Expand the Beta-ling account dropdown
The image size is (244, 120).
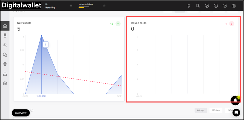point(71,6)
